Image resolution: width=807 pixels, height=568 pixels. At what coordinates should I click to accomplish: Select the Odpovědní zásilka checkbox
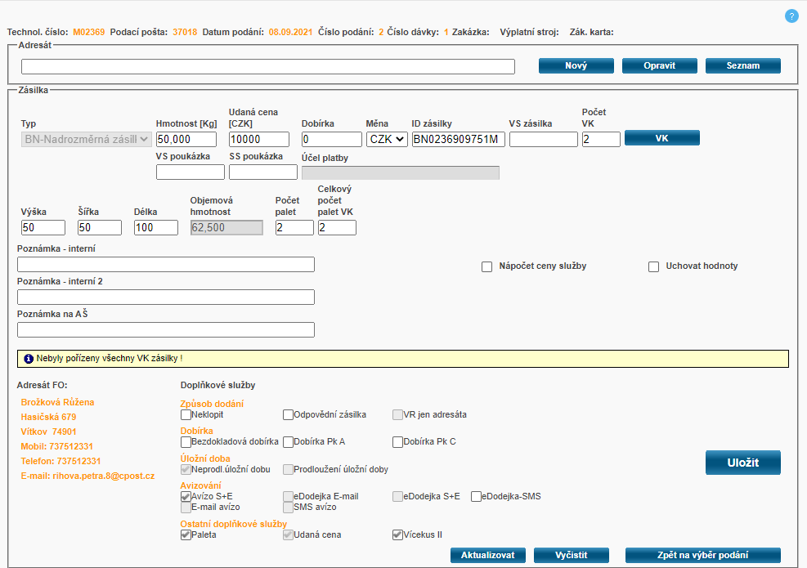click(288, 414)
